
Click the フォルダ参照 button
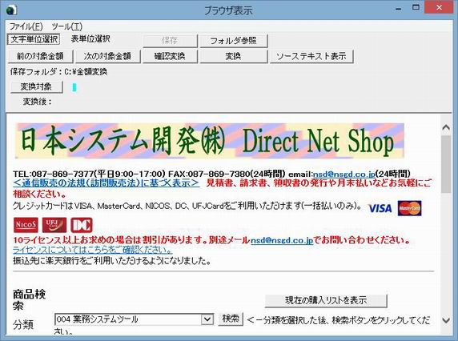[x=233, y=41]
